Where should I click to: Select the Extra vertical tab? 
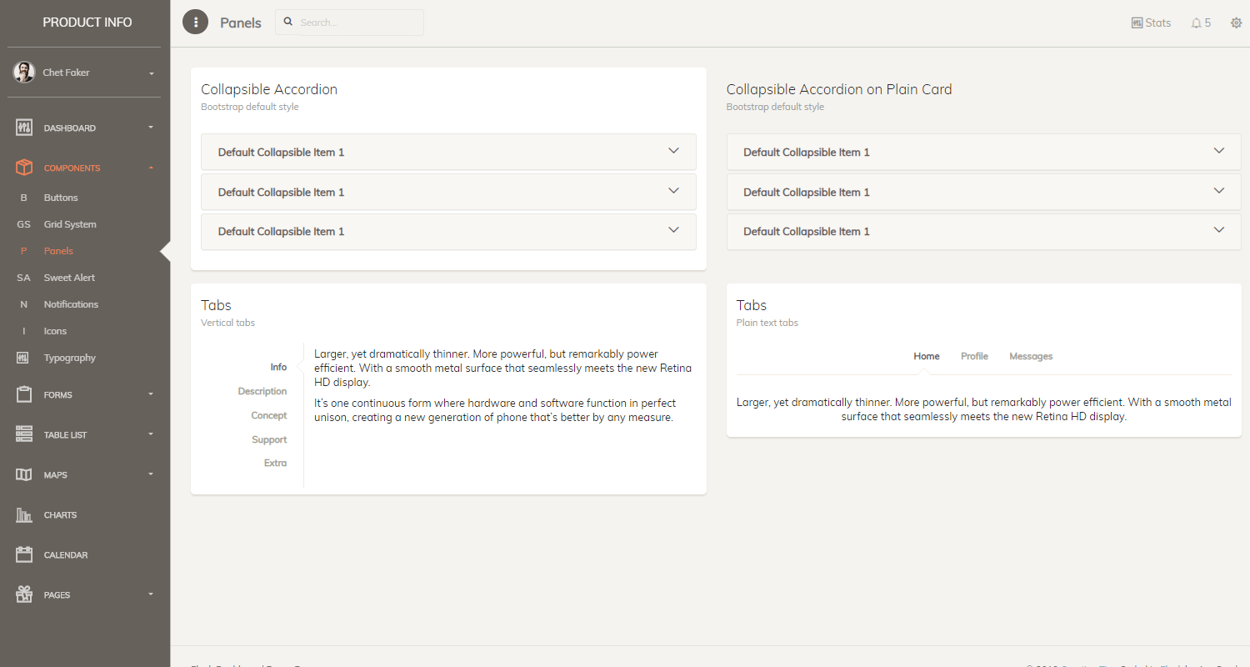tap(276, 463)
